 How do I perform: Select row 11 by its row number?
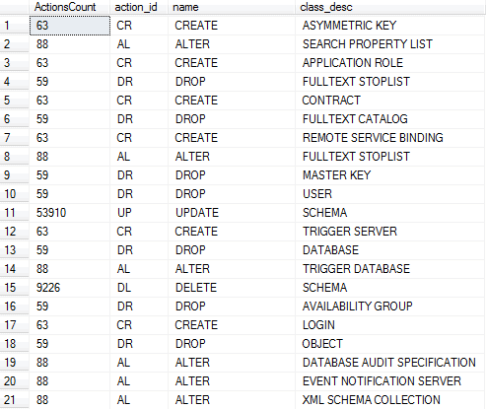click(x=15, y=213)
